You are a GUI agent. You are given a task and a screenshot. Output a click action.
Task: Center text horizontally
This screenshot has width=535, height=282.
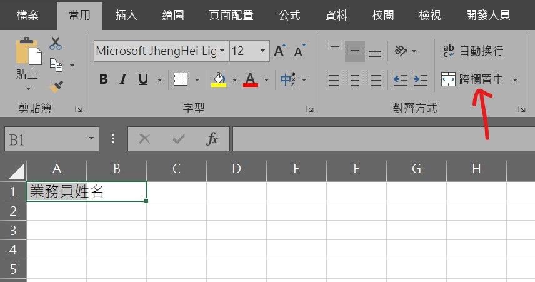click(x=355, y=79)
